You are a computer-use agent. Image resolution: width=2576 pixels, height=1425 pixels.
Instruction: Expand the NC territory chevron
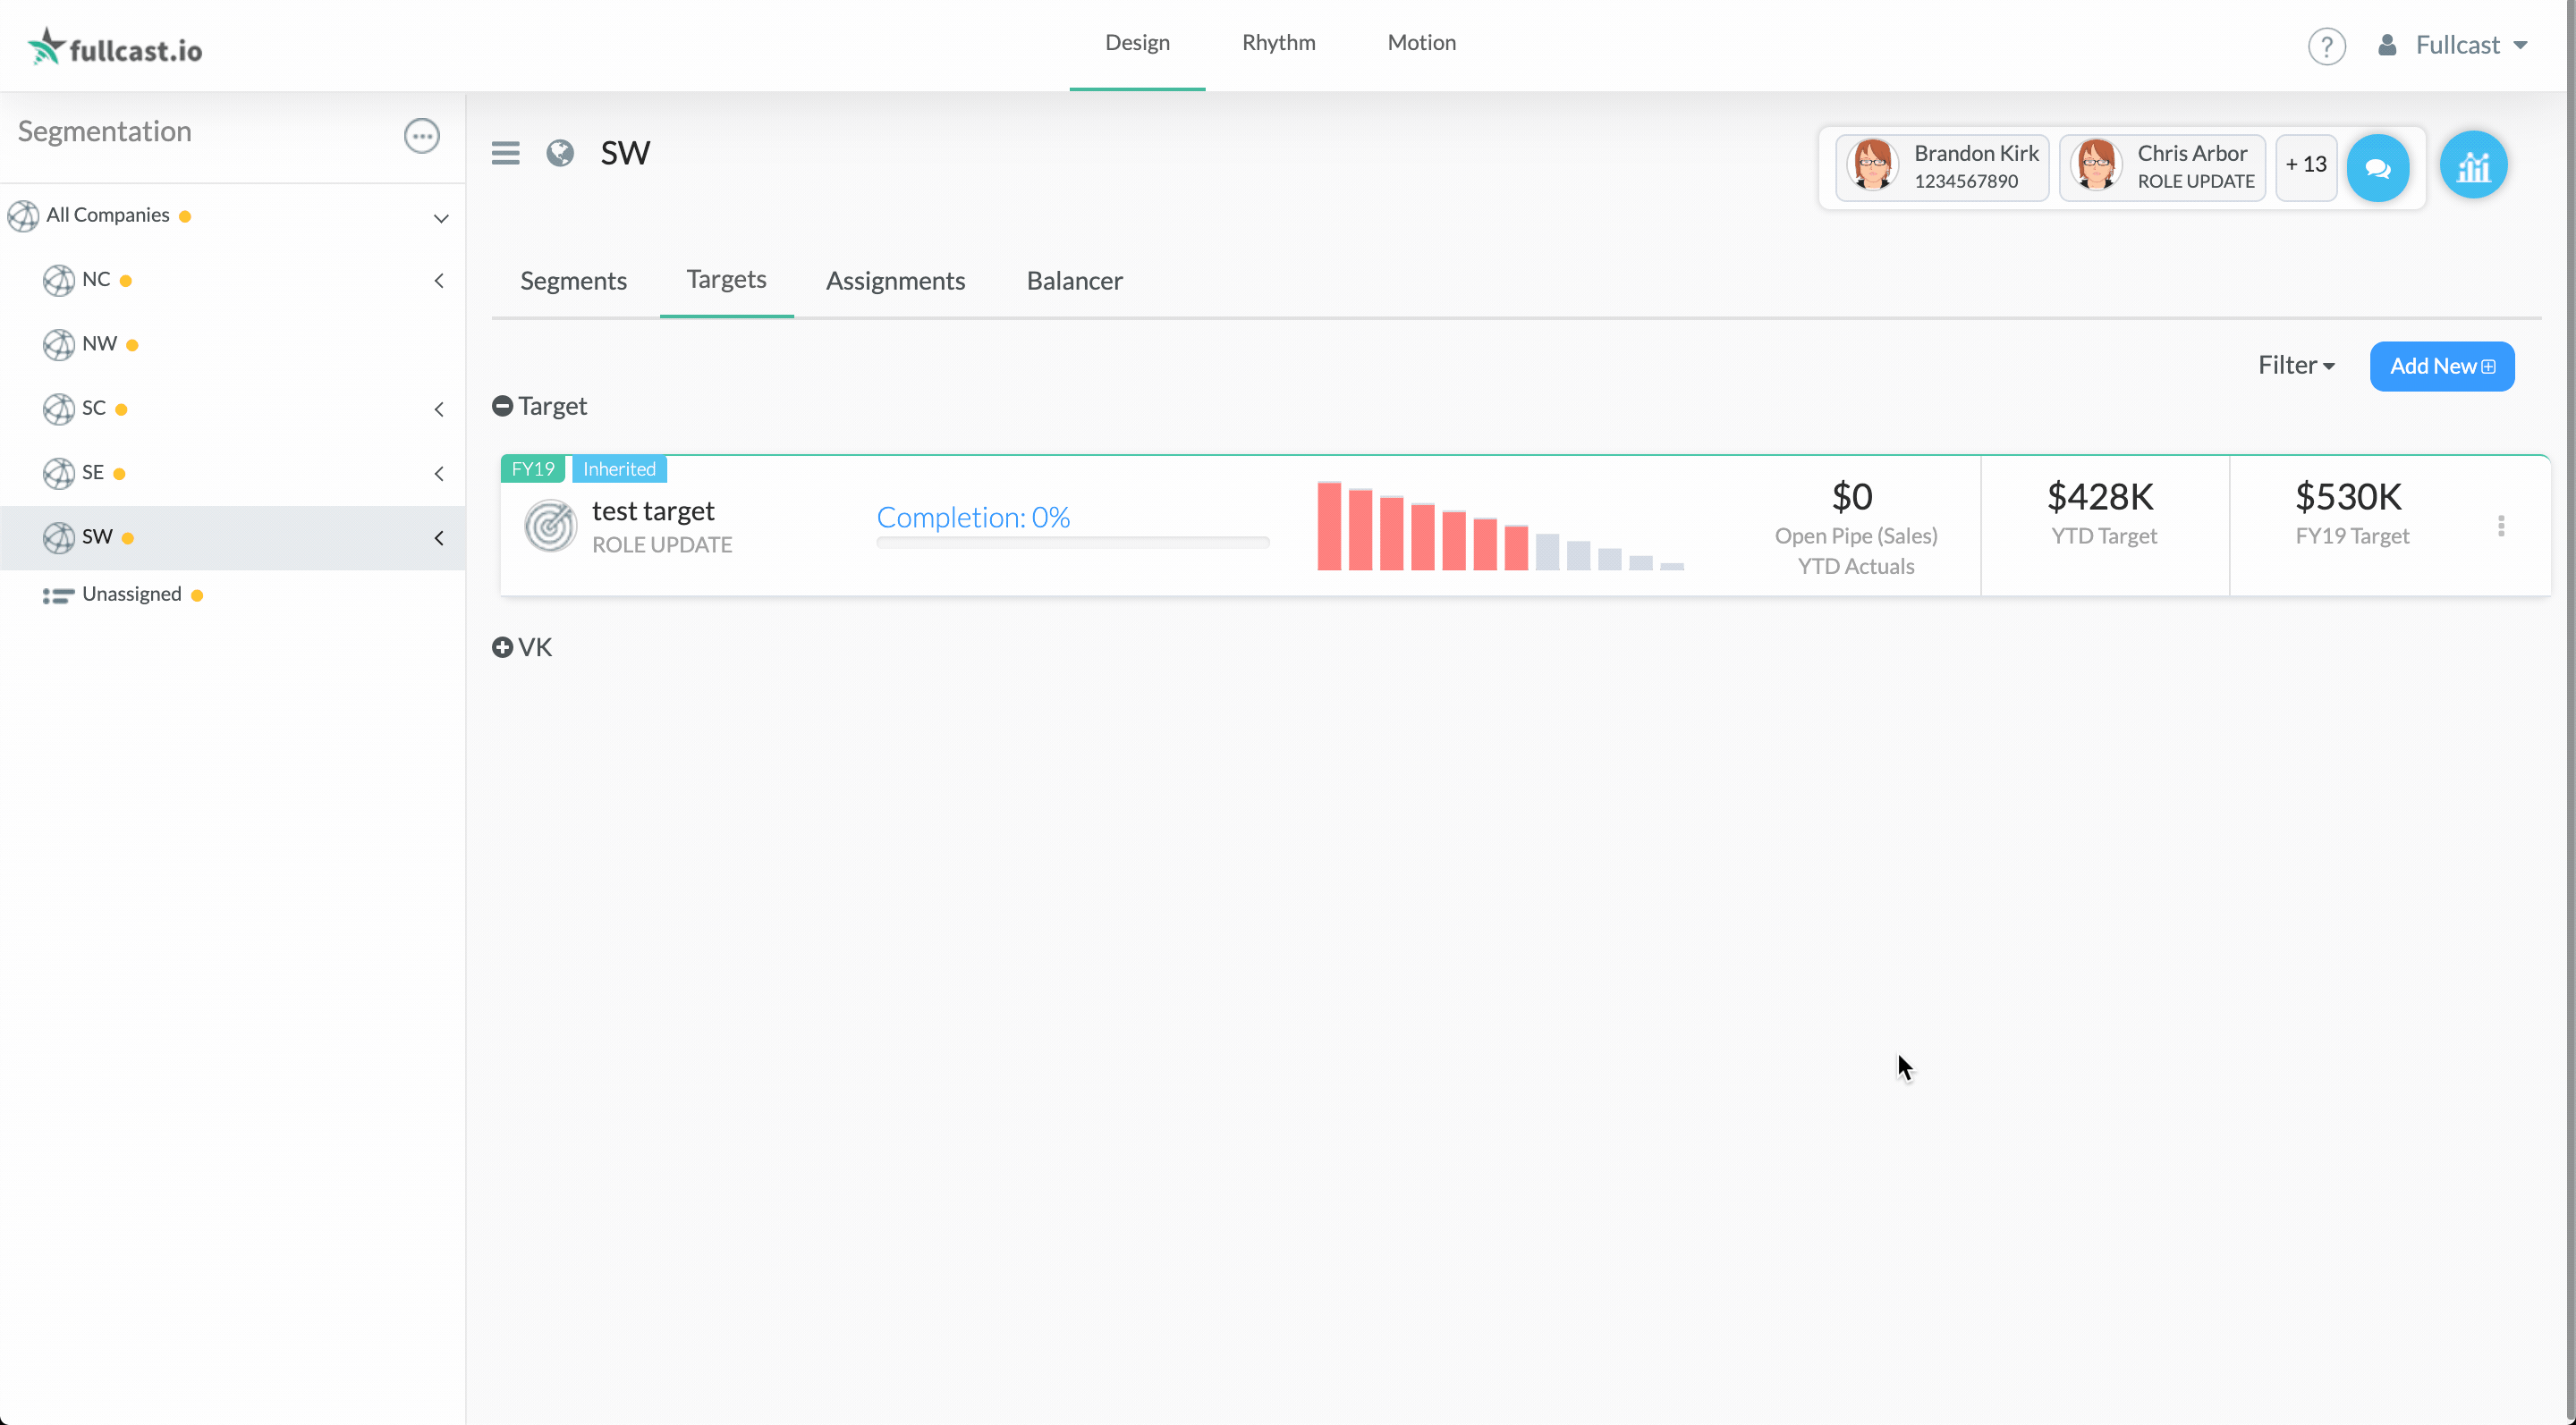[x=439, y=281]
